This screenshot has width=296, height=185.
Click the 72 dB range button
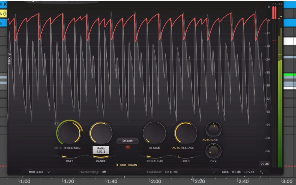click(264, 164)
